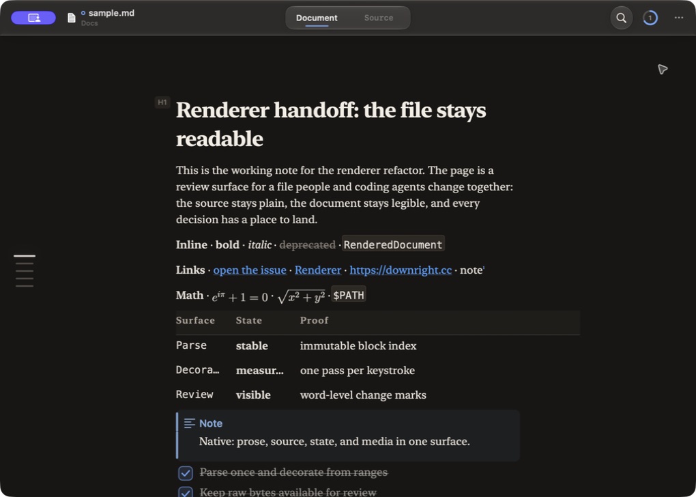Click the Parse table cell
Screen dimensions: 696x497
[x=191, y=345]
